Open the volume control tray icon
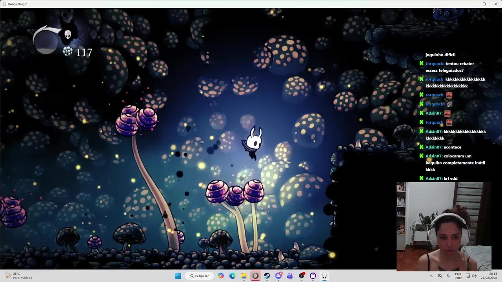Image resolution: width=502 pixels, height=282 pixels. click(x=474, y=276)
